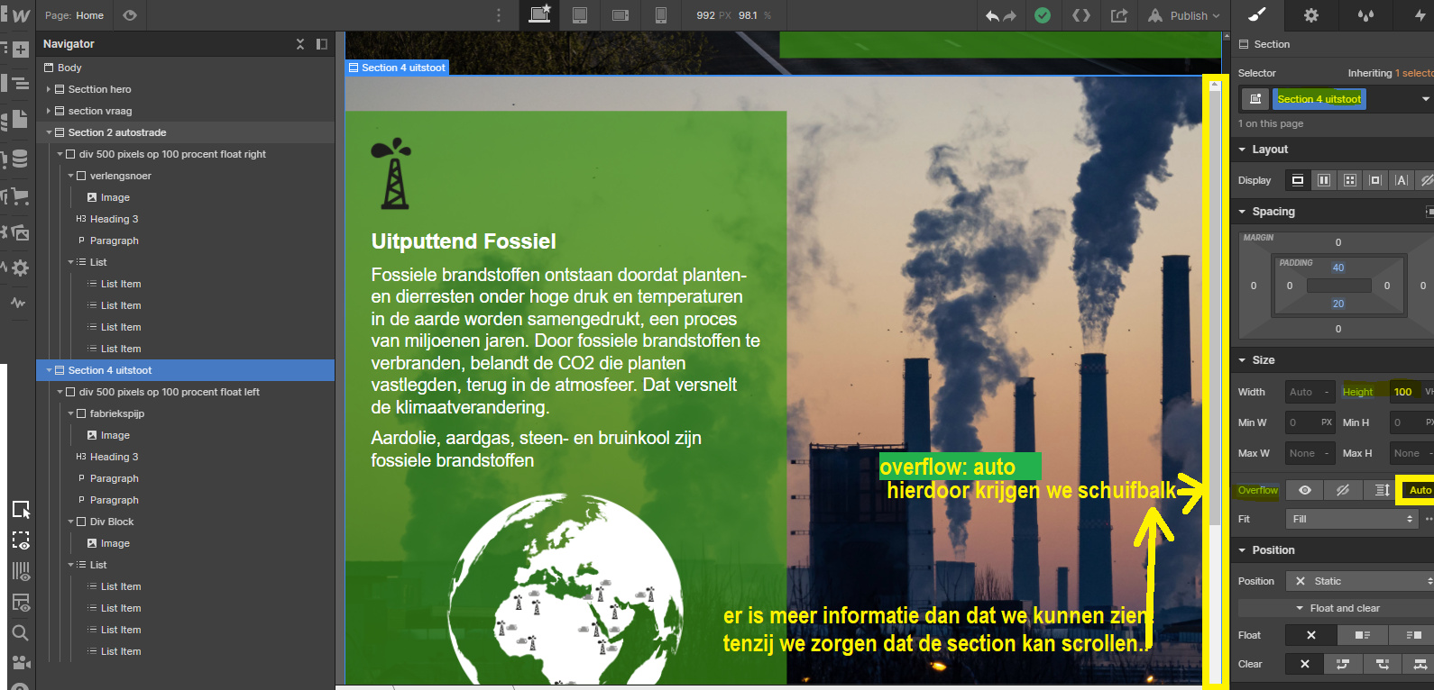The image size is (1434, 690).
Task: Open the Add elements panel plus icon
Action: 20,50
